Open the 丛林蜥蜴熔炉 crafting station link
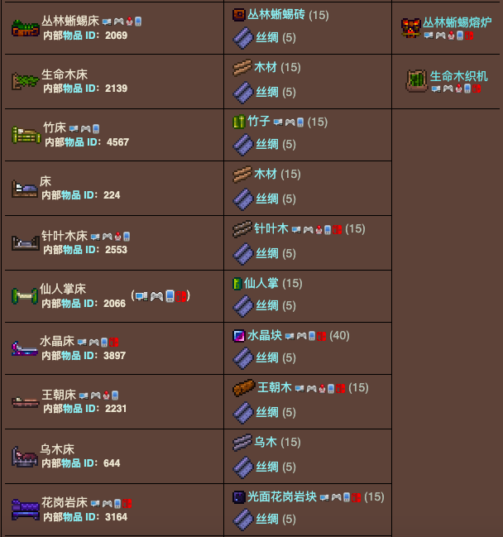503x537 pixels. tap(457, 22)
